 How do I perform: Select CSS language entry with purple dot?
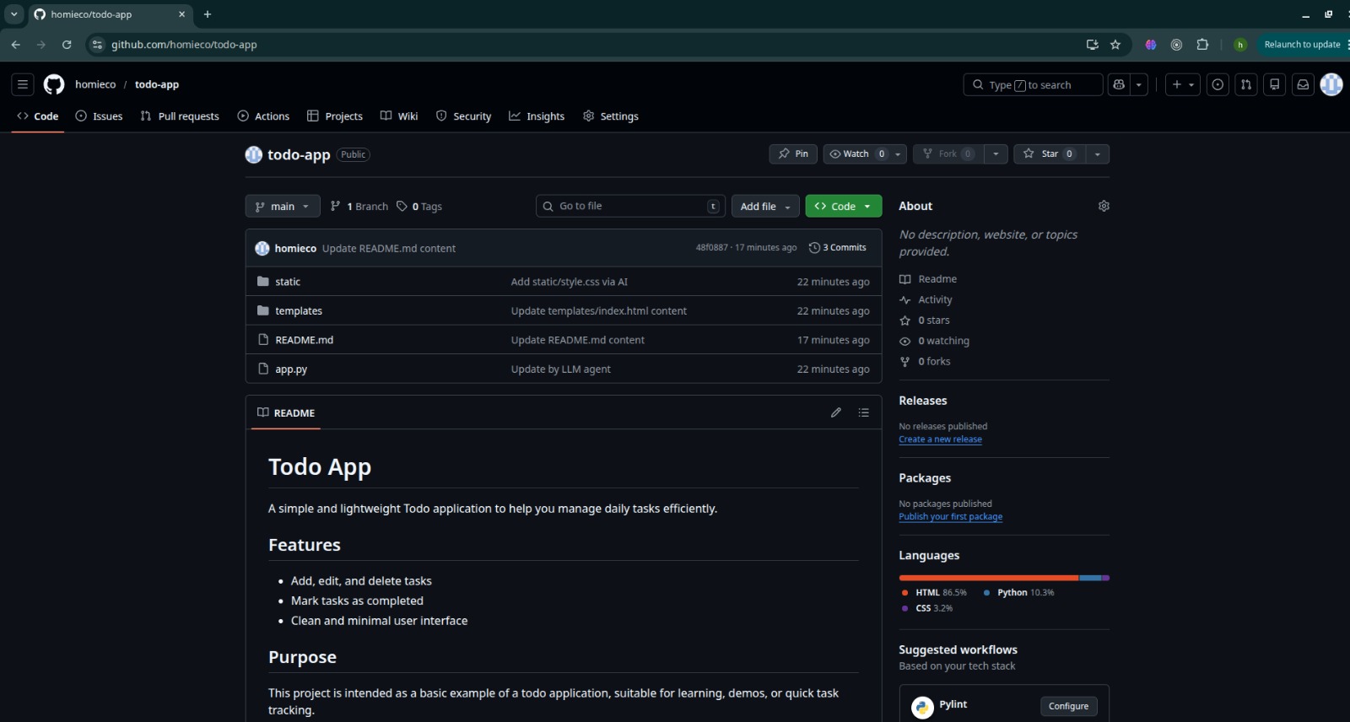click(x=927, y=608)
